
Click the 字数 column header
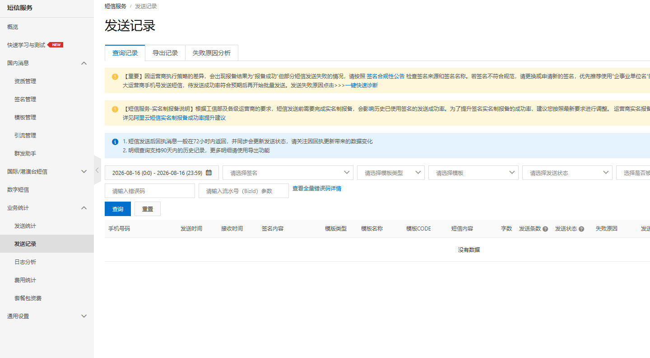[x=506, y=229]
